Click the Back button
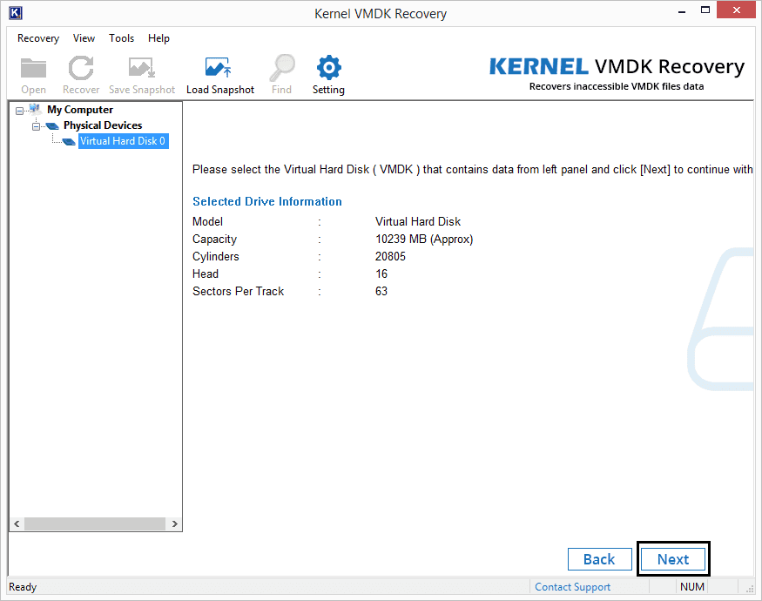 point(600,559)
